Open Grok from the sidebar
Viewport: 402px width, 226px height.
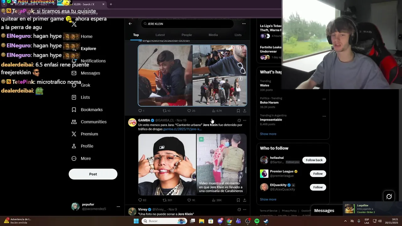click(81, 85)
